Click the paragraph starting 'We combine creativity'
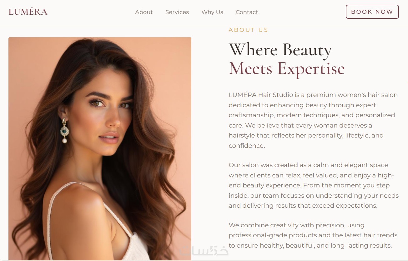 [313, 235]
